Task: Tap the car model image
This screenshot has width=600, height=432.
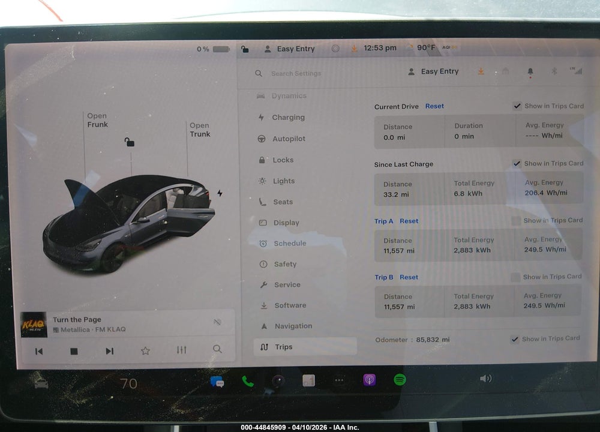Action: 128,224
